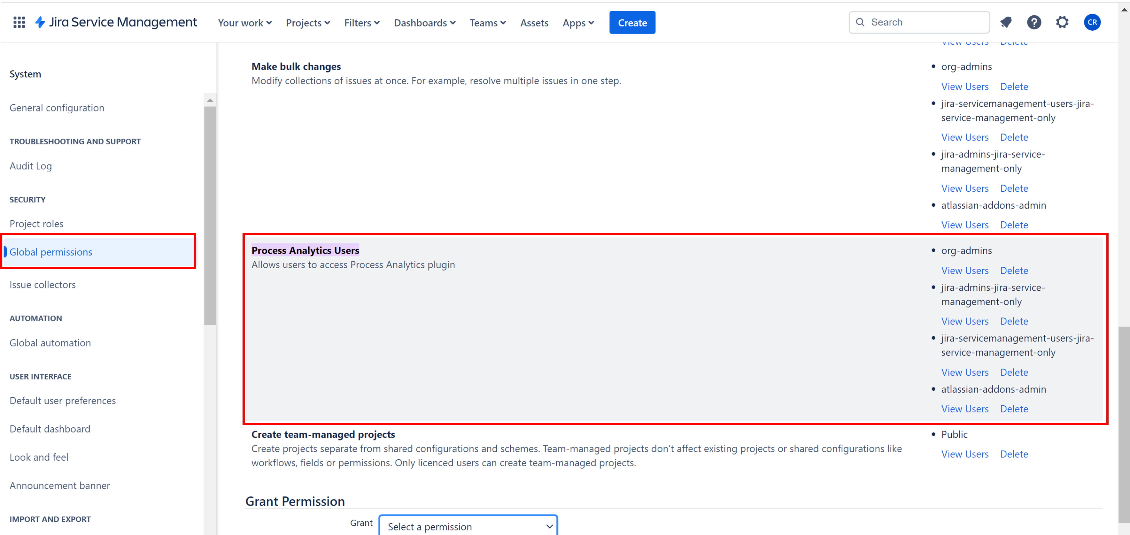Select Global permissions in sidebar
Image resolution: width=1130 pixels, height=535 pixels.
99,252
